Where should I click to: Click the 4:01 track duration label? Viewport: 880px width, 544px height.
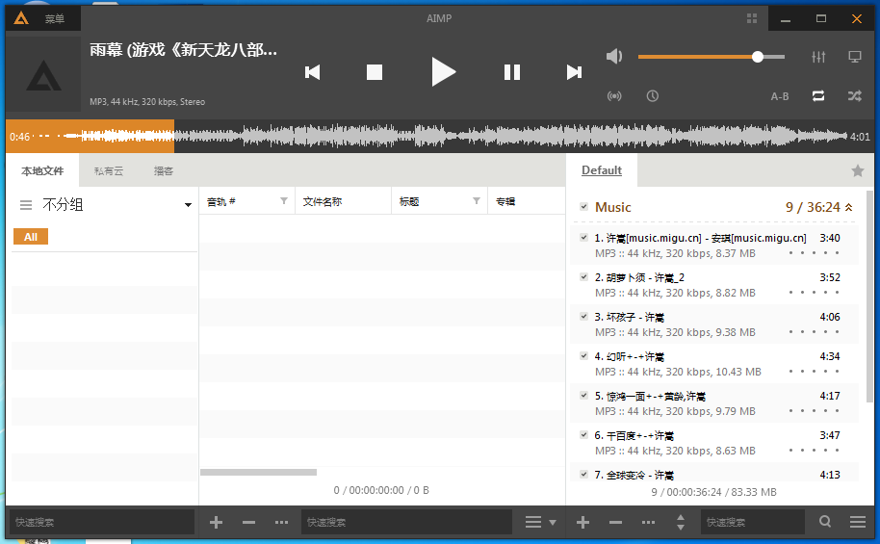click(860, 137)
